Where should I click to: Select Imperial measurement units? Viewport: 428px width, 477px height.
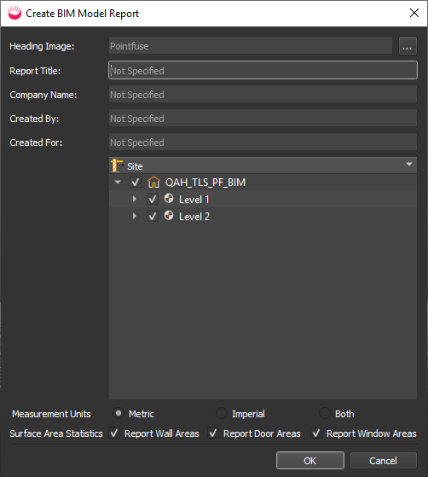click(222, 413)
